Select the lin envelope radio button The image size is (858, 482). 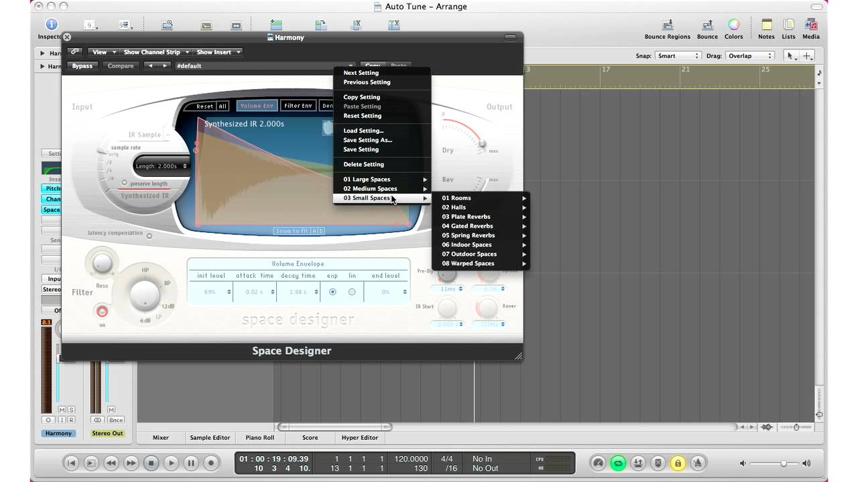tap(352, 292)
